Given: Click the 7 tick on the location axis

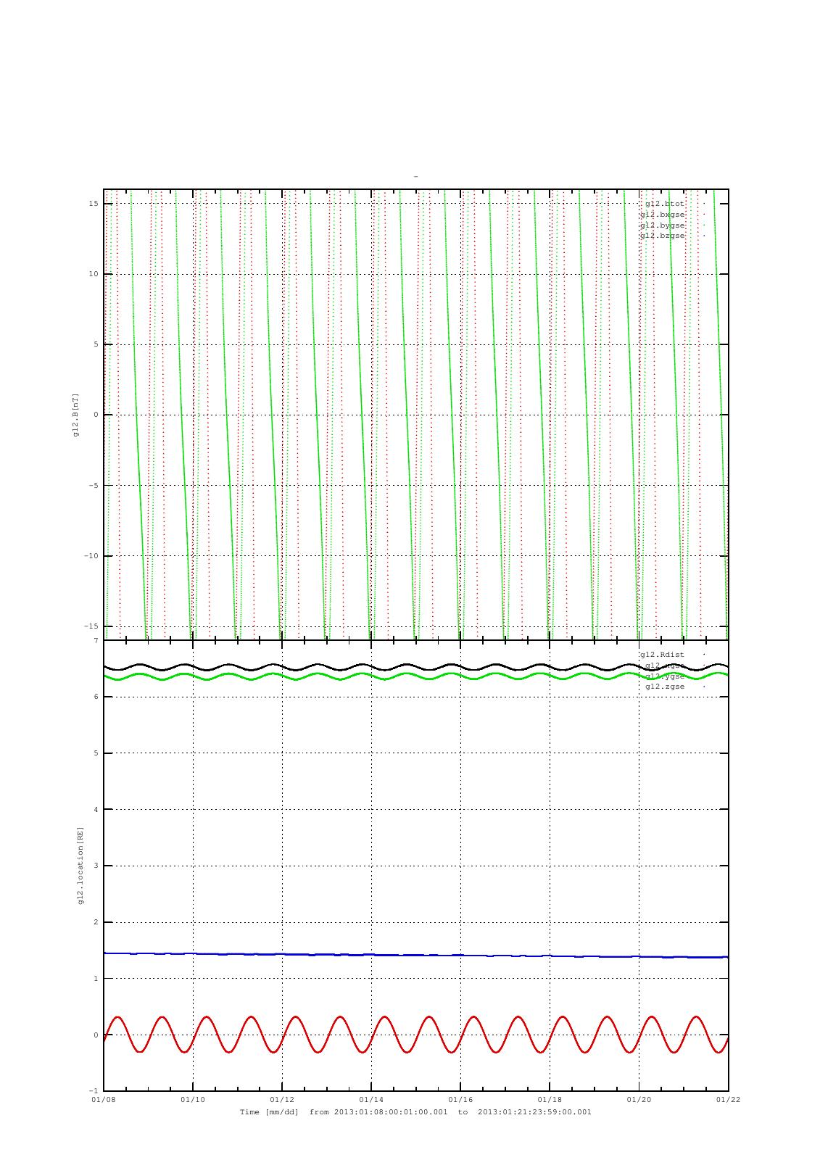Looking at the screenshot, I should [96, 641].
